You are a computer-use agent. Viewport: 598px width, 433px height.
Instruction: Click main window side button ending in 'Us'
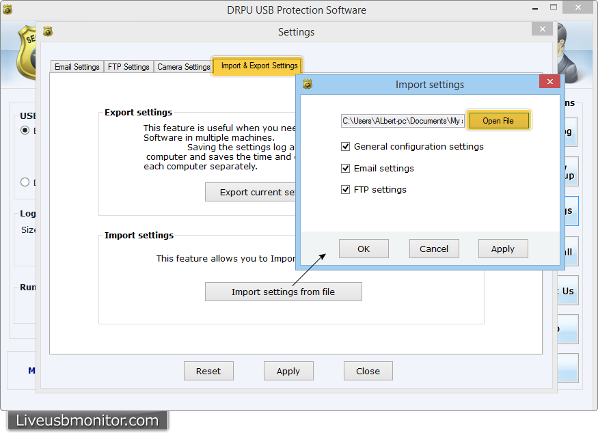[568, 291]
